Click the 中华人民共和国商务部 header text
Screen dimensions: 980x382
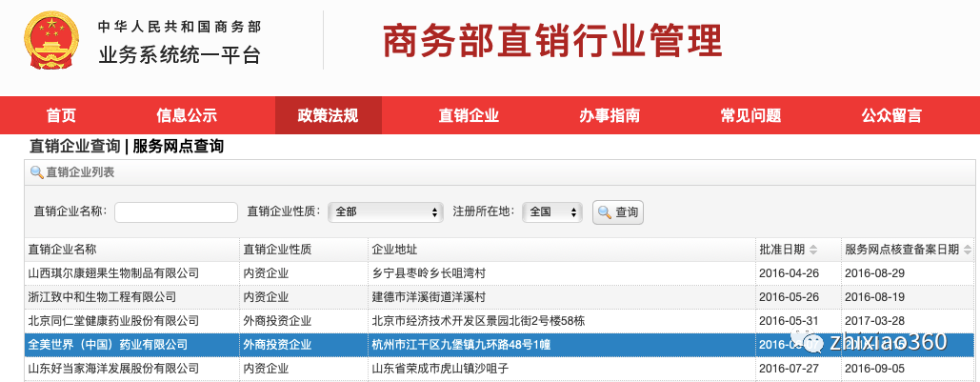179,27
